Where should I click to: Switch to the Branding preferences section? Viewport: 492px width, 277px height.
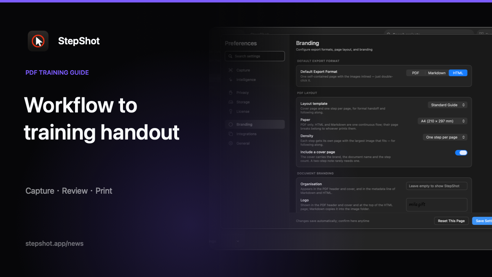click(x=255, y=124)
